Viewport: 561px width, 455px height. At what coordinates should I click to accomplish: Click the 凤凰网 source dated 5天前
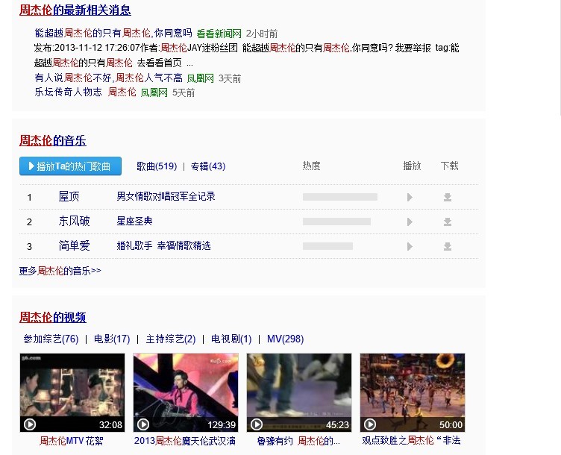[x=154, y=92]
